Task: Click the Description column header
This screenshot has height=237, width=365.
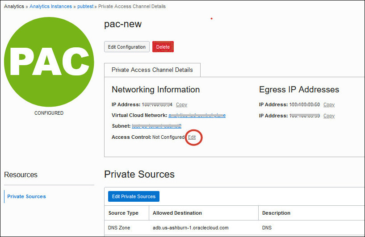Action: [276, 213]
